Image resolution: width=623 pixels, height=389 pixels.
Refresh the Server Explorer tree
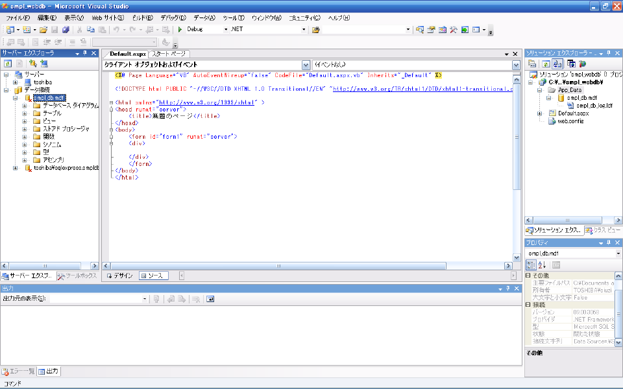tap(8, 64)
